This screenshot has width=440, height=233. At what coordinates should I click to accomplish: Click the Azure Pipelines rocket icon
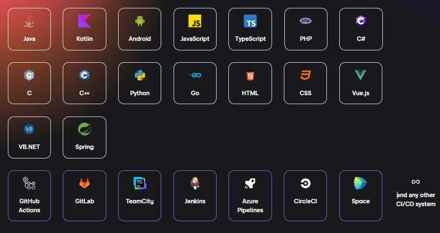(x=250, y=183)
